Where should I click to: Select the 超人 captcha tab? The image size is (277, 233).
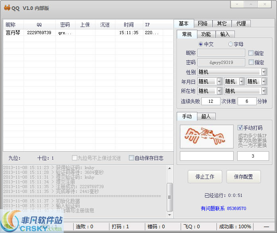point(206,116)
